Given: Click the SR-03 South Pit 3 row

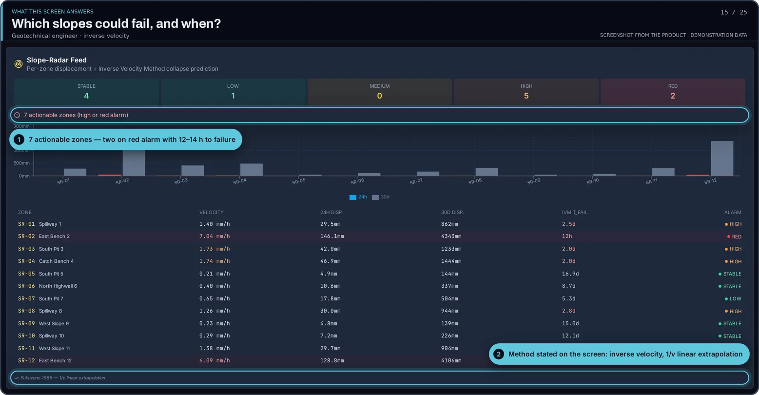Looking at the screenshot, I should click(380, 249).
